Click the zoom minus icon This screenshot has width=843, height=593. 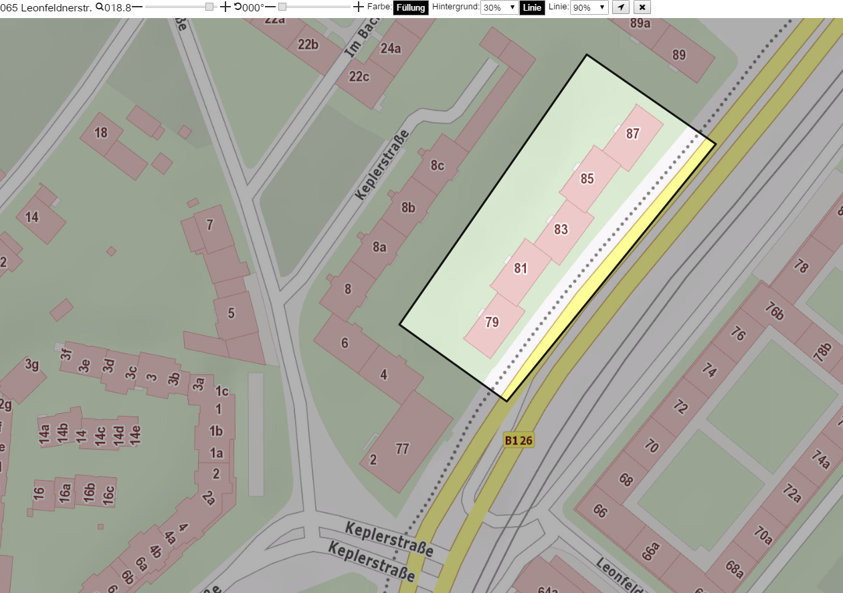(137, 7)
